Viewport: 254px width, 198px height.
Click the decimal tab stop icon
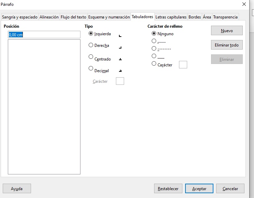click(120, 71)
